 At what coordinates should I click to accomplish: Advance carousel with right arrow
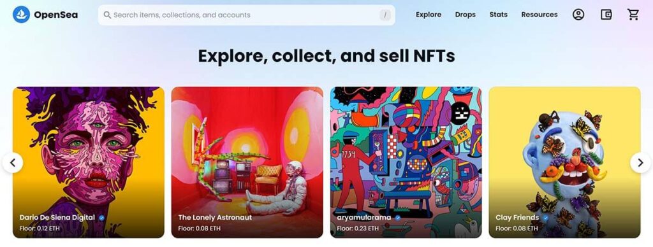(640, 162)
